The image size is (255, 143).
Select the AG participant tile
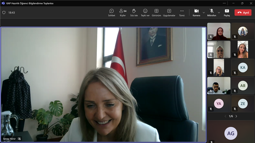231,133
